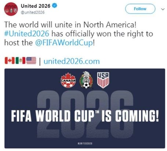This screenshot has height=151, width=167.
Task: Click the "FIFA WORLD CUP IS COMING!" headline
Action: 85,116
